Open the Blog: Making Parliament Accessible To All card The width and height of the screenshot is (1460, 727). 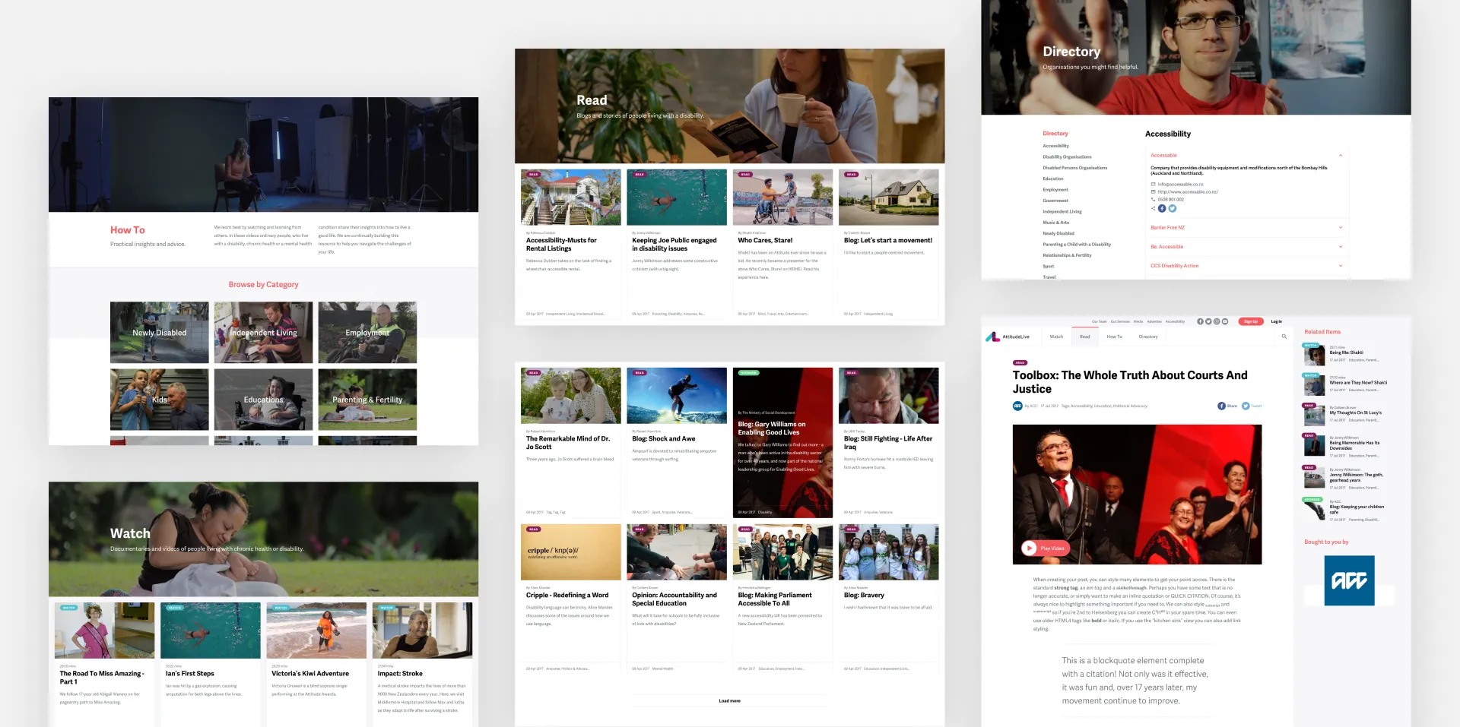point(782,599)
